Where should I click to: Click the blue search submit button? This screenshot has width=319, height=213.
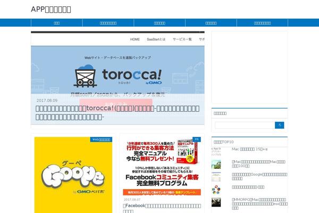coord(279,125)
